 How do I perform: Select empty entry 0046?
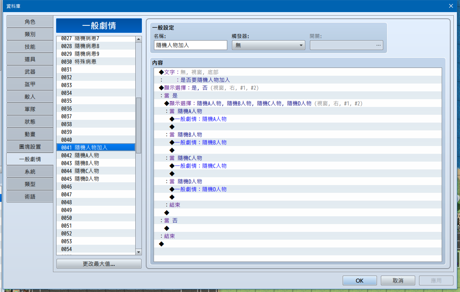point(96,187)
